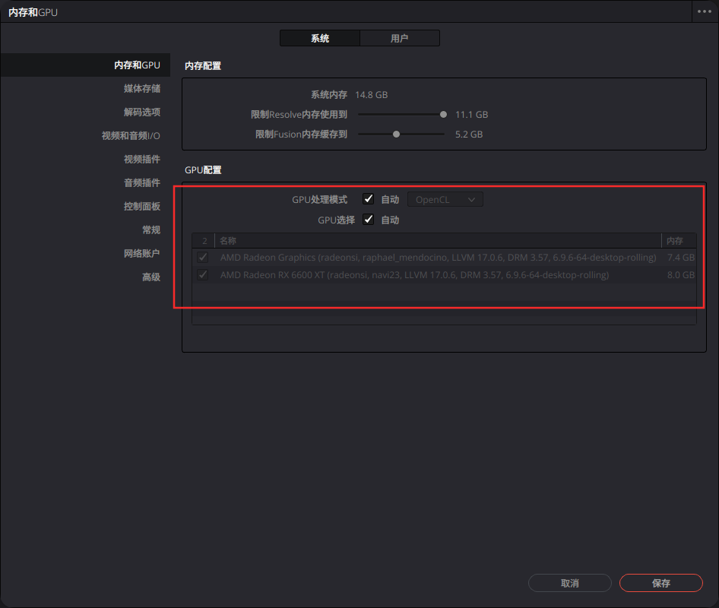This screenshot has height=608, width=719.
Task: Open the 控制面板 settings page
Action: point(141,206)
